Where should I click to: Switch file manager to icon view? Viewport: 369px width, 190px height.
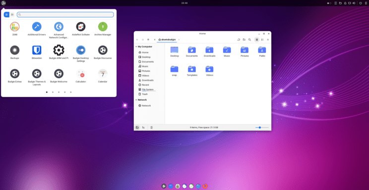tap(257, 40)
